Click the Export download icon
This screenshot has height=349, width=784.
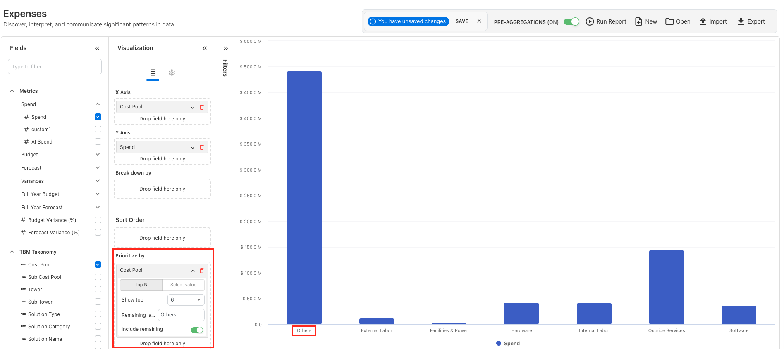point(741,21)
